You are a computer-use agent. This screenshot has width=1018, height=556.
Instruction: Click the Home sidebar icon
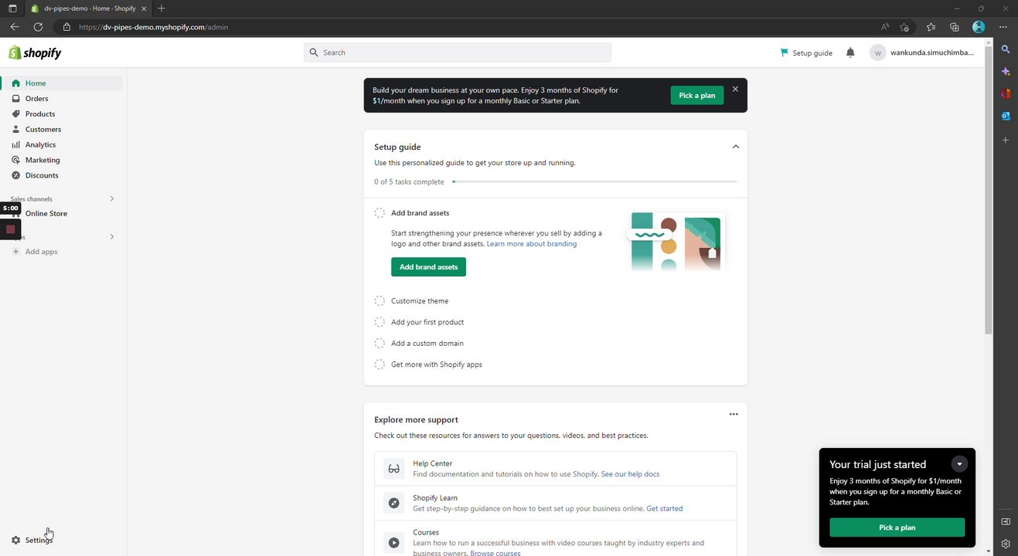coord(16,83)
